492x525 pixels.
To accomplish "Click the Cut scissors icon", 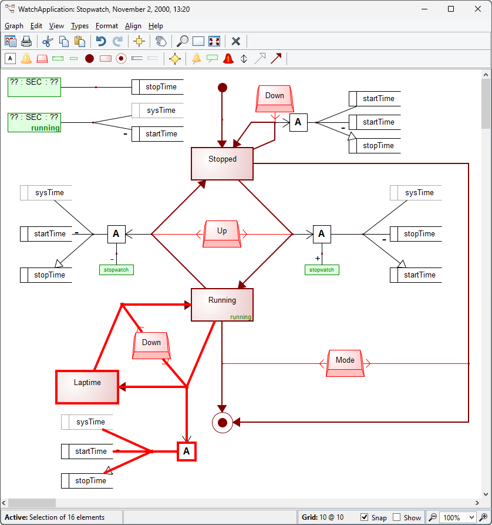I will pyautogui.click(x=48, y=41).
